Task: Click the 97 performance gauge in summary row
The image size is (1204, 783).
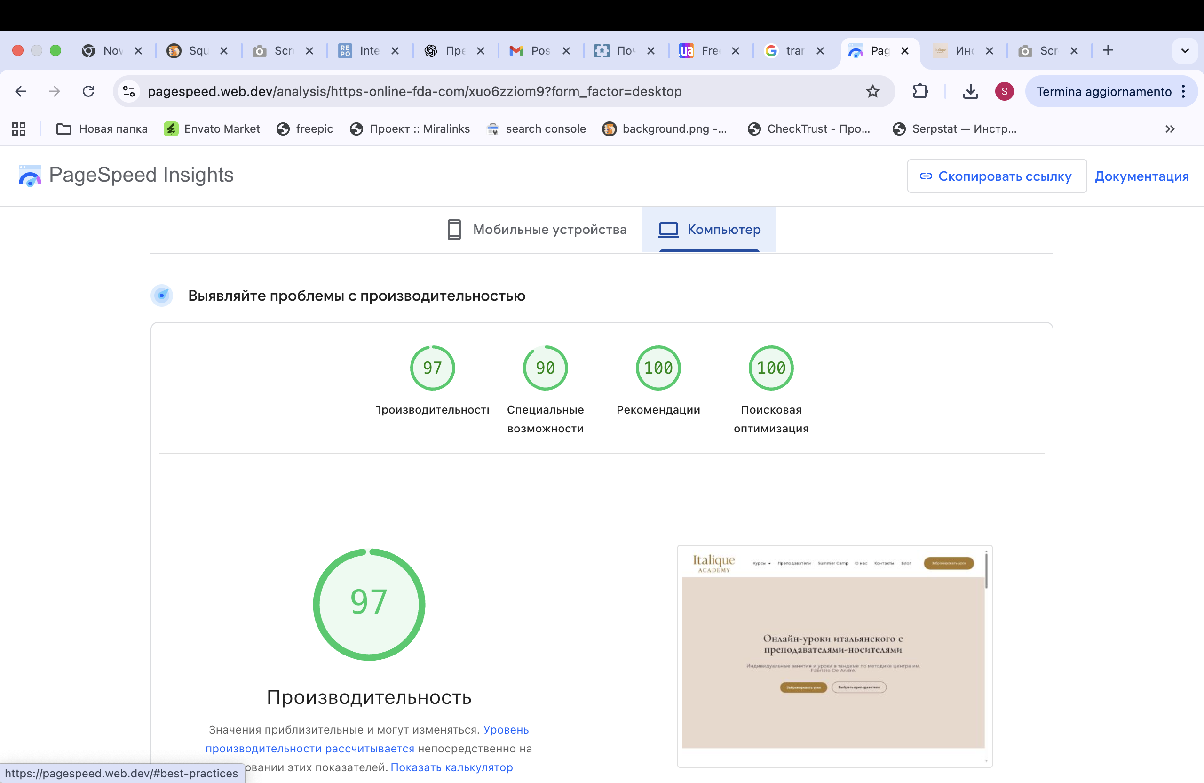Action: 433,368
